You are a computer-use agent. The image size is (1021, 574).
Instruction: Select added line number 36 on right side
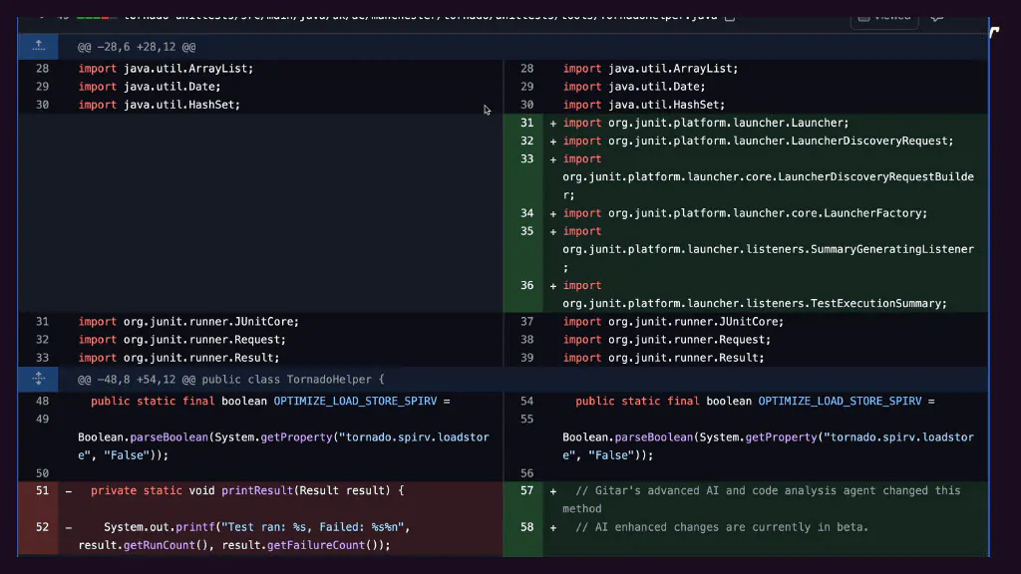click(x=526, y=285)
